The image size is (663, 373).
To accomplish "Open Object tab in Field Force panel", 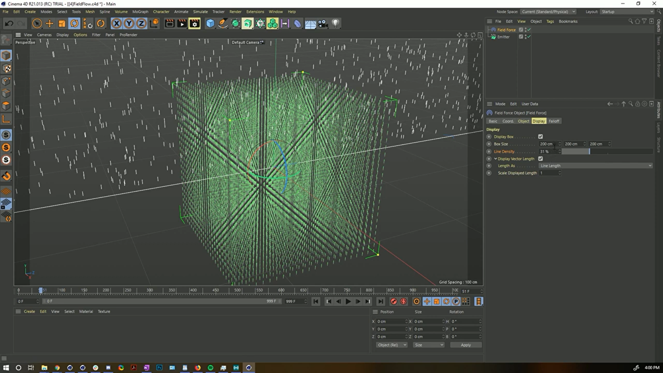I will tap(523, 121).
